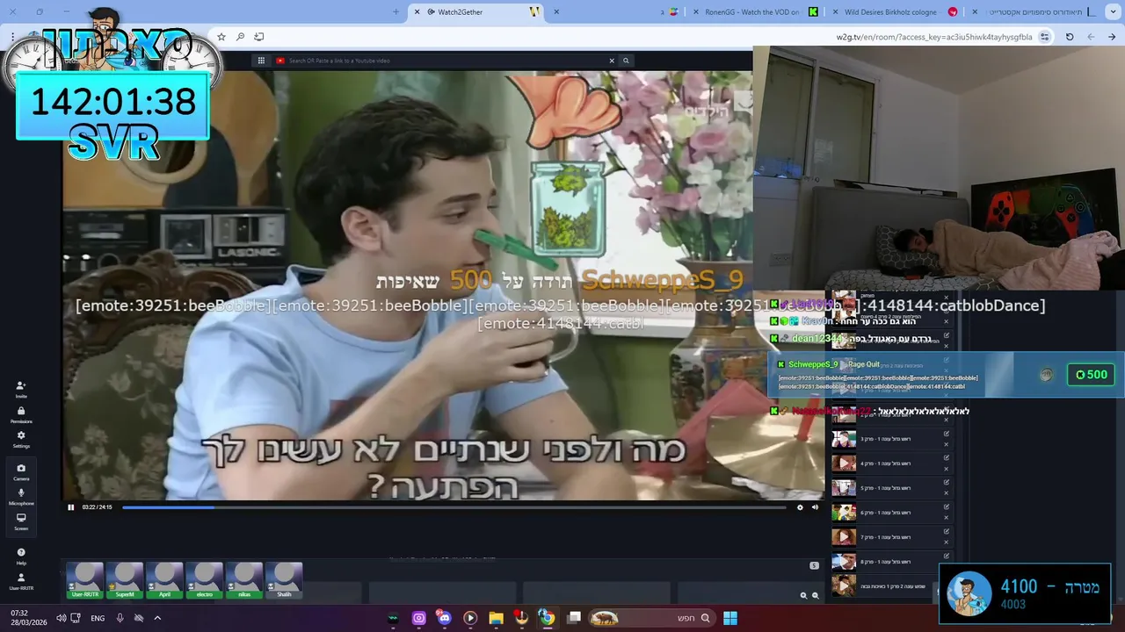Zoom out playlist with minus magnifier
Viewport: 1125px width, 632px height.
click(815, 595)
